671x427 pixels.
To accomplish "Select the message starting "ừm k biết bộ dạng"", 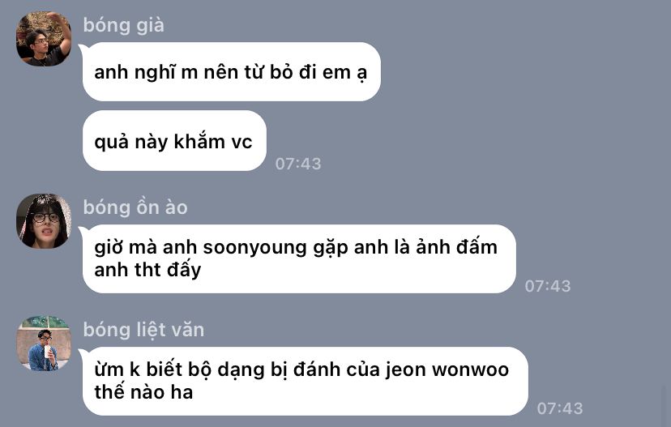I will 306,381.
